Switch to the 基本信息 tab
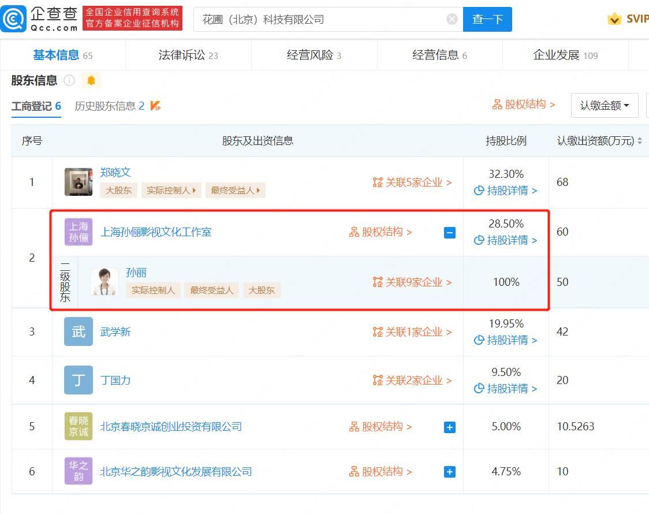This screenshot has width=649, height=514. pyautogui.click(x=62, y=55)
